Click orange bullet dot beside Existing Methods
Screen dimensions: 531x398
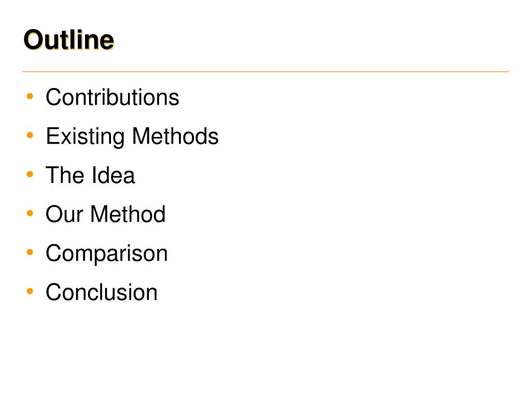(x=30, y=135)
